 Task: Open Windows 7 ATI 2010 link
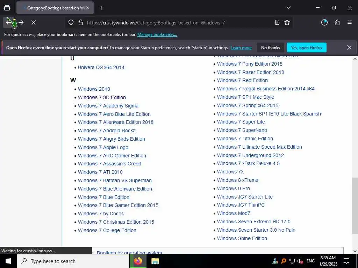(x=100, y=172)
